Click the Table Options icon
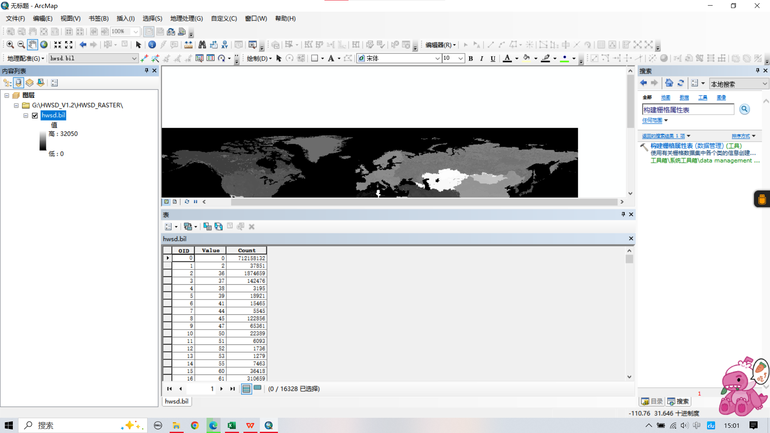770x433 pixels. (168, 227)
